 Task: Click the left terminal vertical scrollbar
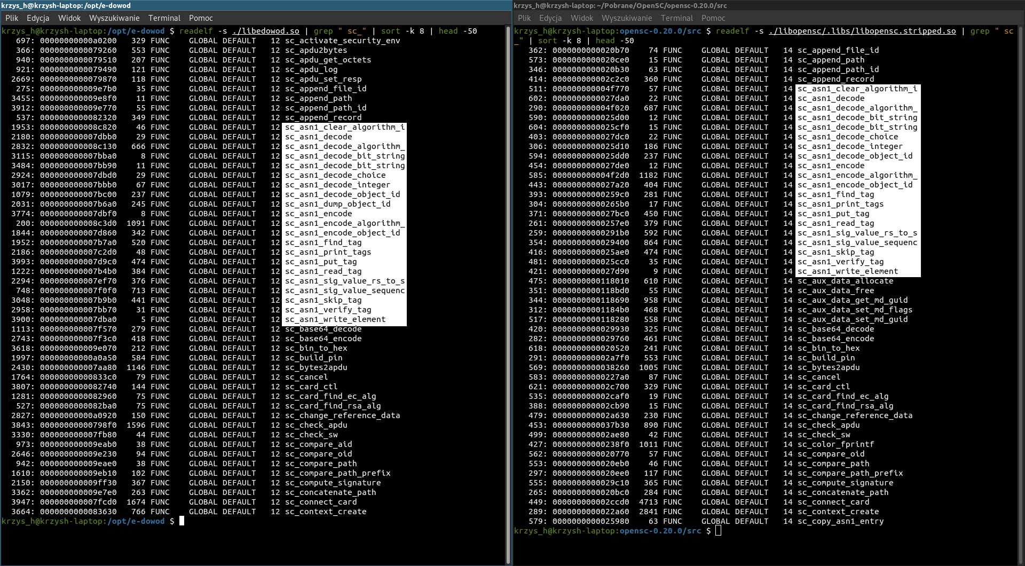click(x=508, y=295)
